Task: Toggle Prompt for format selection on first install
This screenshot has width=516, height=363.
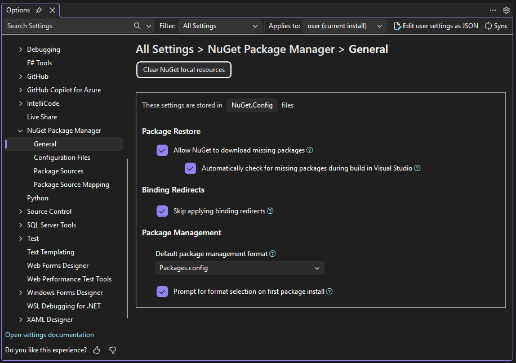Action: tap(162, 292)
